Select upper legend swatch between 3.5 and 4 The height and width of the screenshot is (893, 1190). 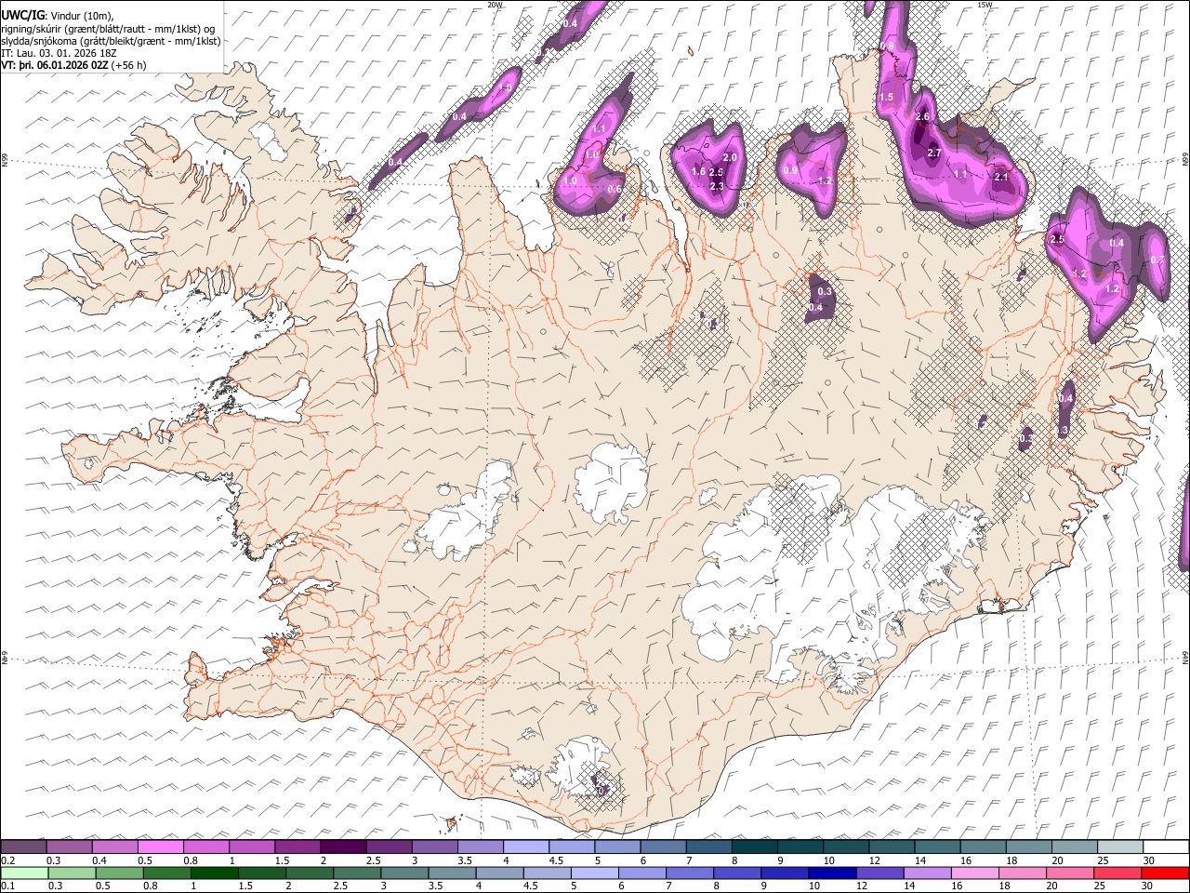click(x=481, y=846)
